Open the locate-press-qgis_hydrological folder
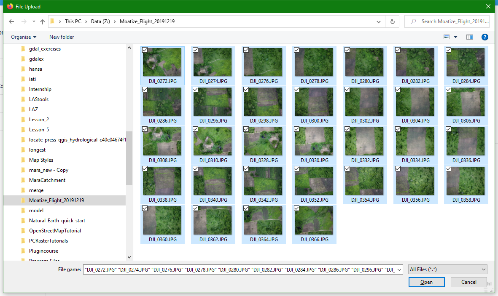 click(x=77, y=140)
